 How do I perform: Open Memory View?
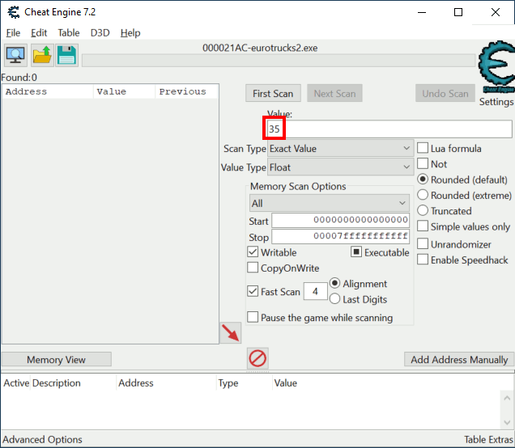tap(57, 359)
